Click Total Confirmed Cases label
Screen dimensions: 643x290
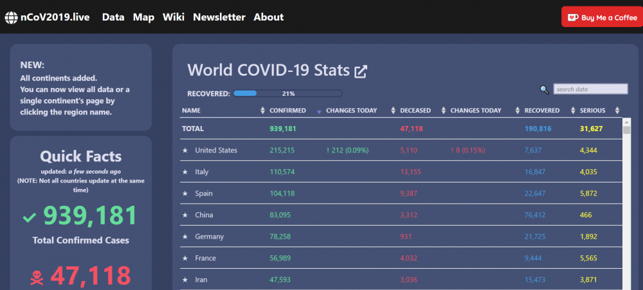click(x=81, y=240)
